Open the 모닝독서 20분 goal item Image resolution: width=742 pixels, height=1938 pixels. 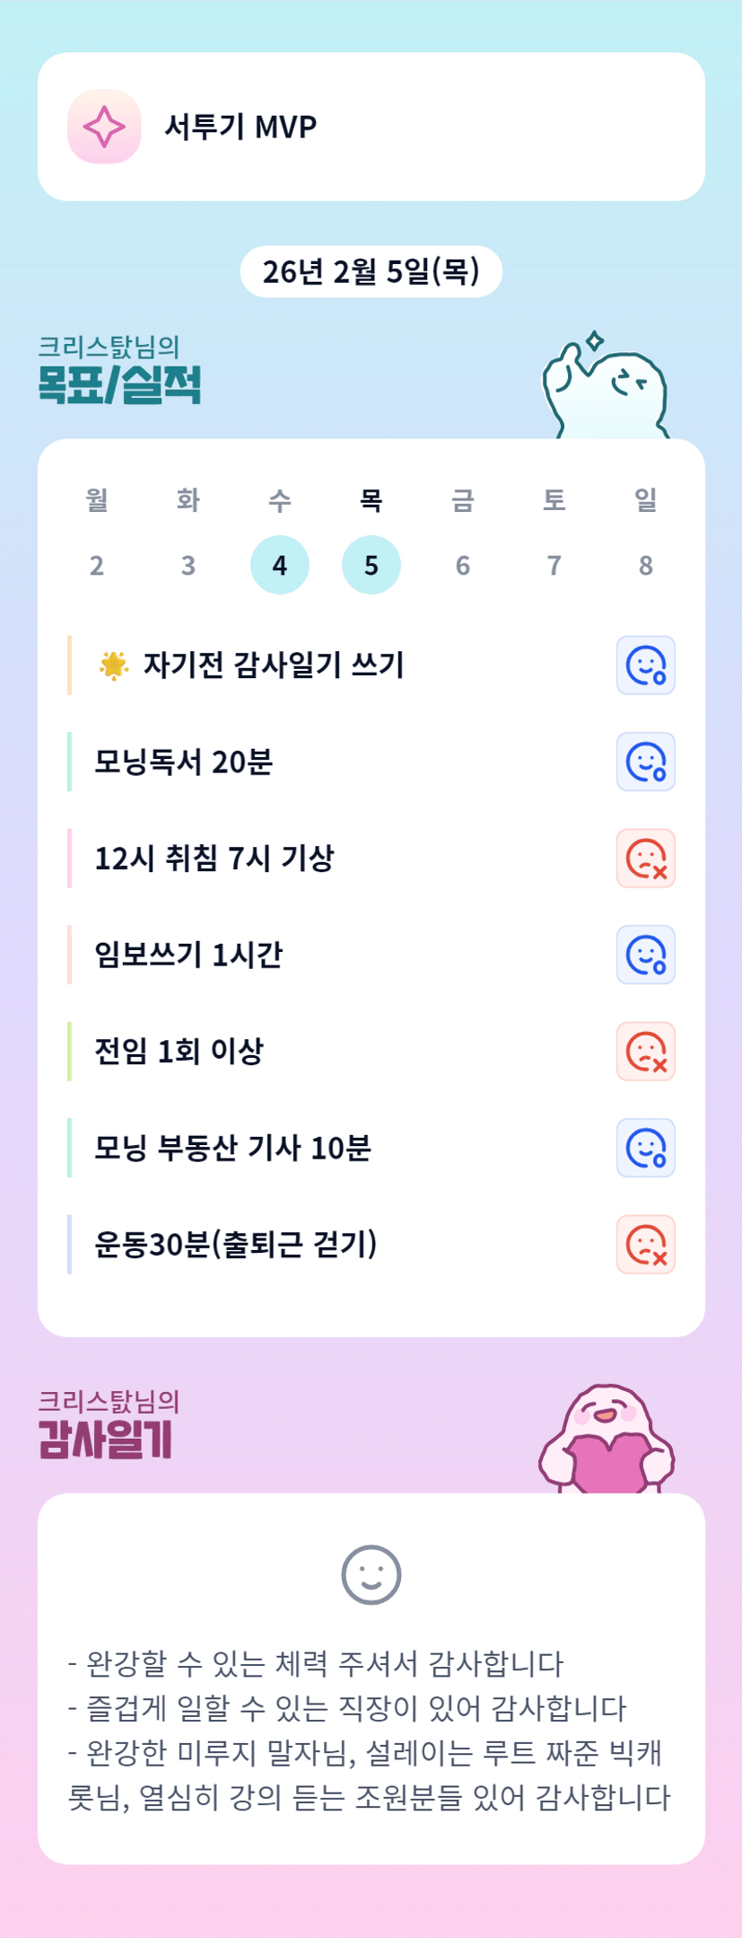184,762
